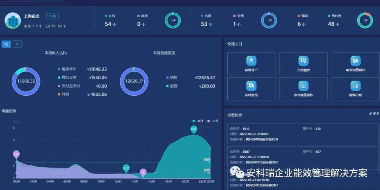Click the ¥1550.05 WeChat payment value
This screenshot has height=190, width=380.
pyautogui.click(x=98, y=78)
